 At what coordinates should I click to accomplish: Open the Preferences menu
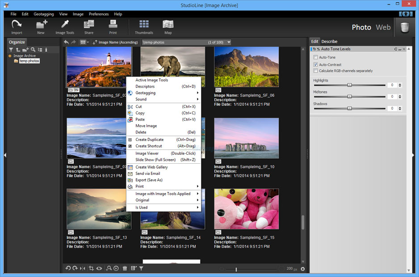(98, 14)
